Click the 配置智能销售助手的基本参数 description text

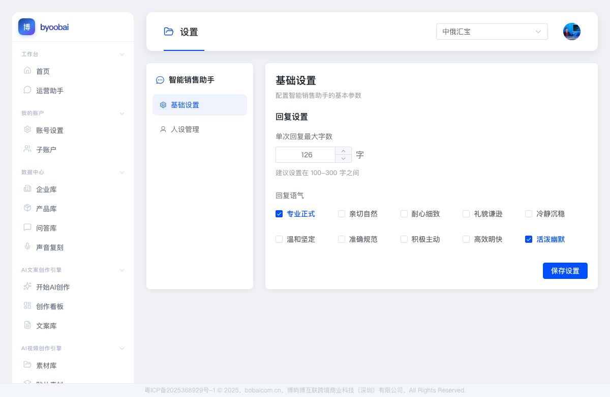pyautogui.click(x=318, y=95)
